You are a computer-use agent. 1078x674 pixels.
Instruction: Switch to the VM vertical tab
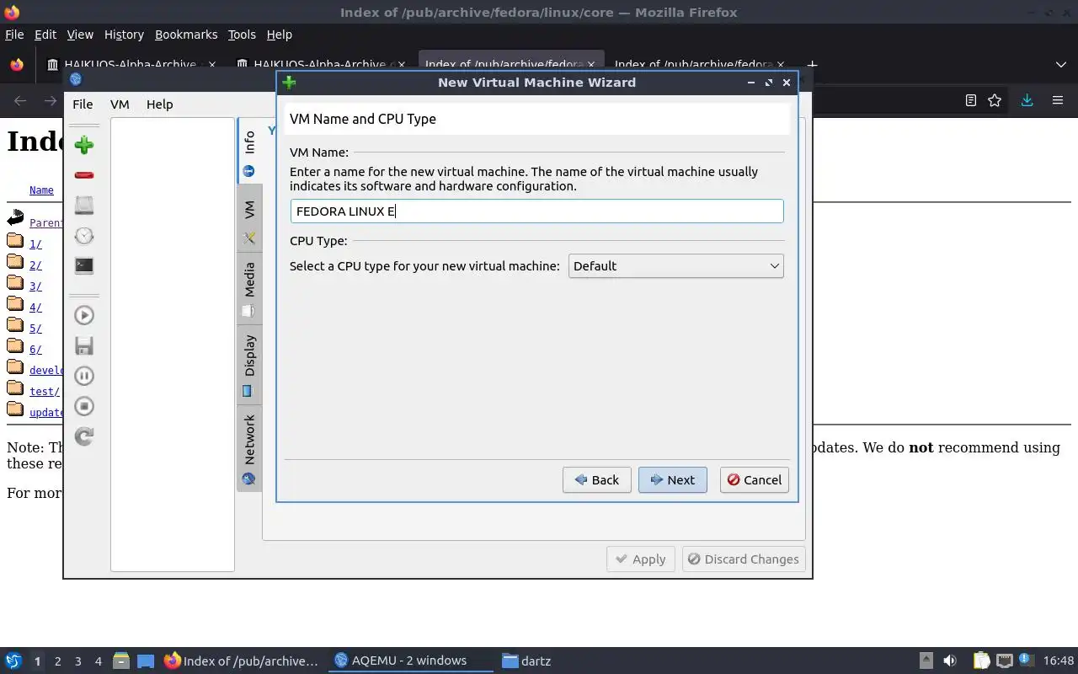pos(249,219)
